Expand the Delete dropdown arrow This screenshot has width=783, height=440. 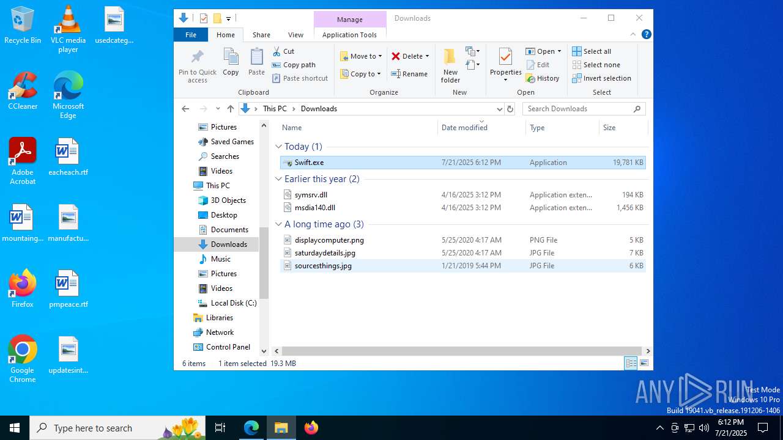point(427,56)
